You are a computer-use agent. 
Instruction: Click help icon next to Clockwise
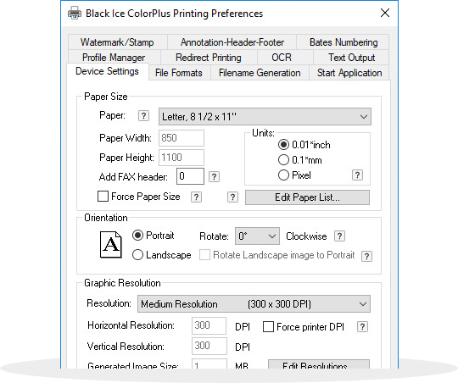click(x=339, y=236)
